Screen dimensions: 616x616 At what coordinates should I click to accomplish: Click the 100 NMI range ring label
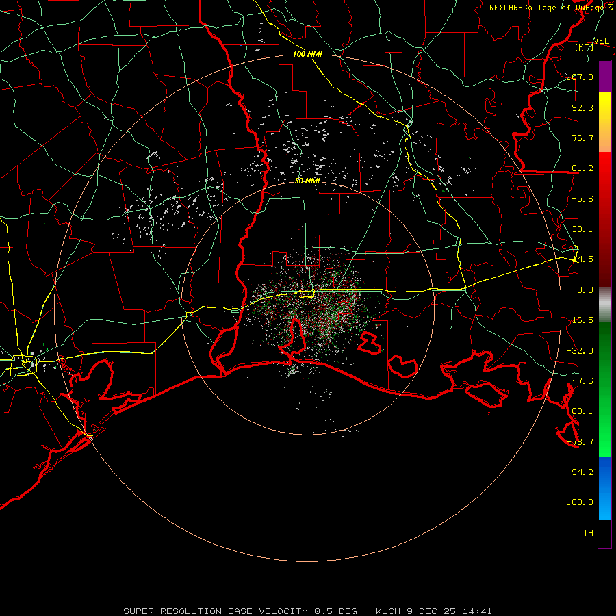pyautogui.click(x=307, y=54)
